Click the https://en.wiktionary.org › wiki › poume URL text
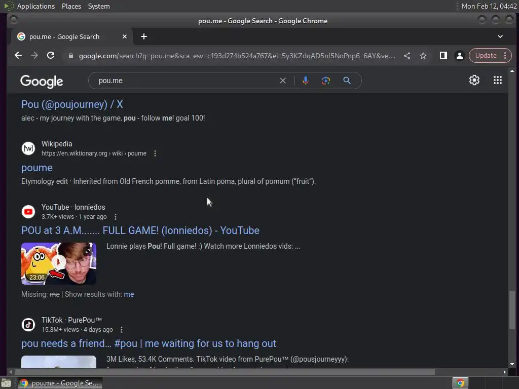This screenshot has height=389, width=519. pos(94,153)
